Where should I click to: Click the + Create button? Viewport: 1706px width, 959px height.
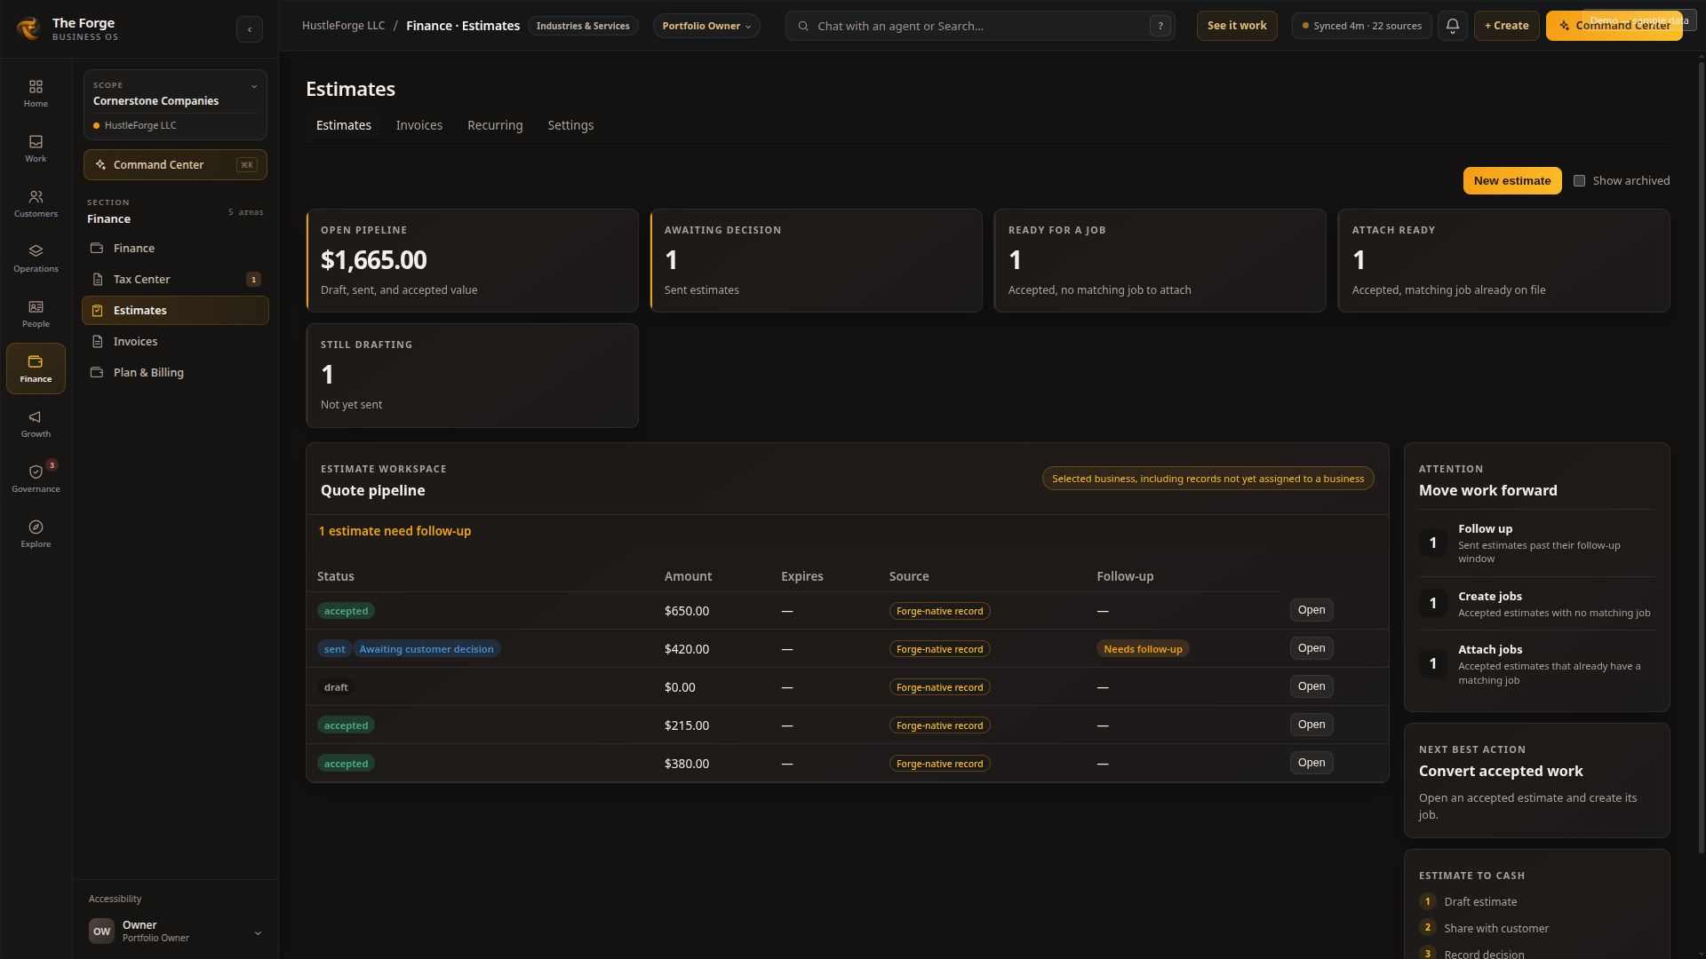point(1506,26)
